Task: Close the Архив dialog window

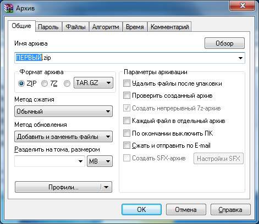Action: point(243,6)
